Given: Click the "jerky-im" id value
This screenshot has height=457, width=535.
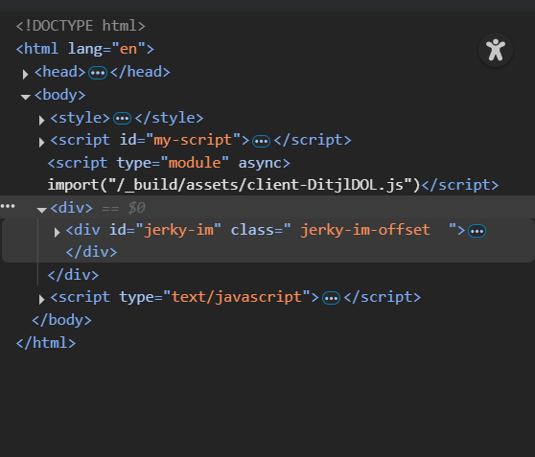Looking at the screenshot, I should tap(178, 230).
